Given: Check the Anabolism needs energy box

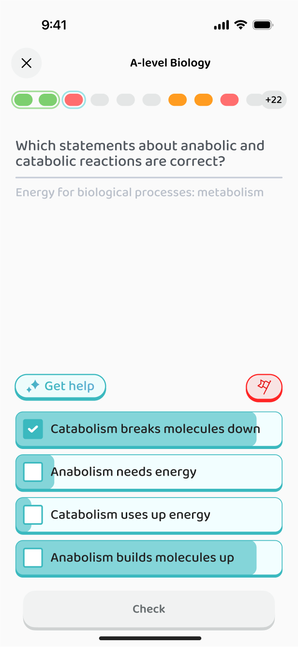Looking at the screenshot, I should [x=33, y=472].
